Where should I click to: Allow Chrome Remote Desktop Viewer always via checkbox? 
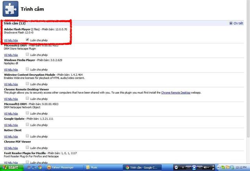tap(27, 98)
